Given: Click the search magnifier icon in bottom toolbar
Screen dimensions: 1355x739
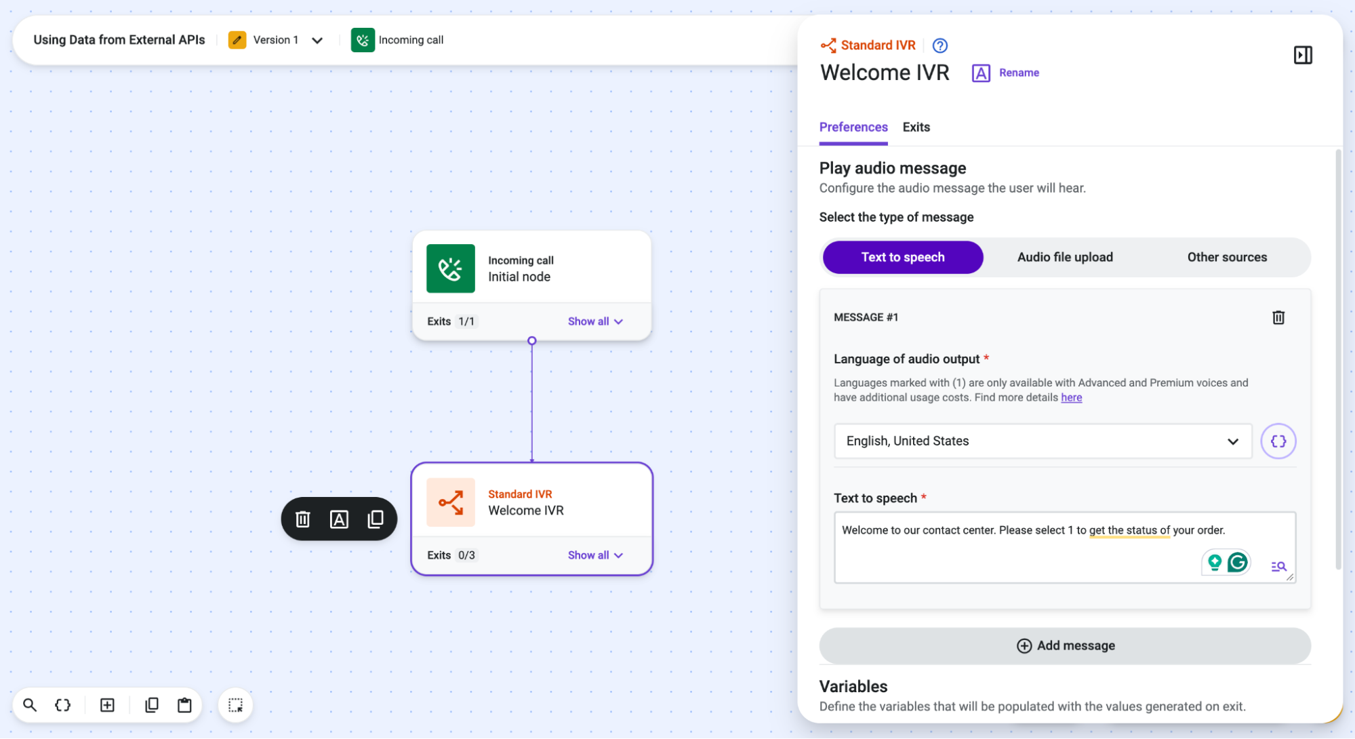Looking at the screenshot, I should [x=30, y=705].
